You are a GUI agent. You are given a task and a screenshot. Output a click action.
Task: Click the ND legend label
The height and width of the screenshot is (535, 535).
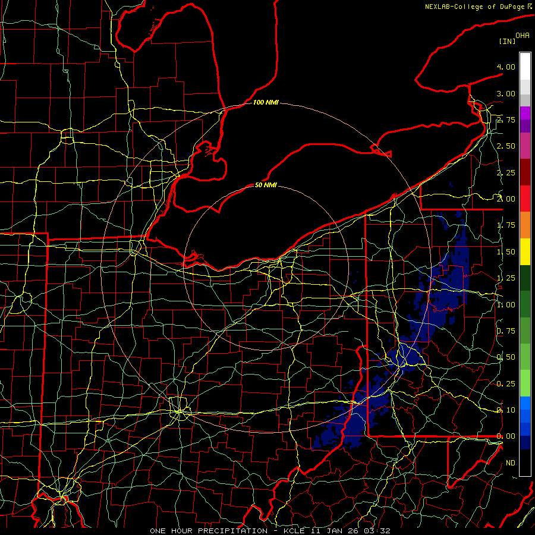pos(511,463)
